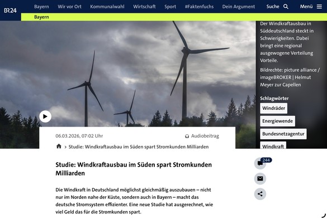Play the audio on the article image
This screenshot has width=327, height=219.
[45, 116]
